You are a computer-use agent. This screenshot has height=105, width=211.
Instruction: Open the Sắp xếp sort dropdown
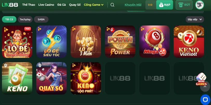point(195,19)
